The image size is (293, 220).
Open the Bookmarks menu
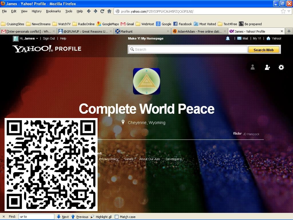tap(54, 11)
